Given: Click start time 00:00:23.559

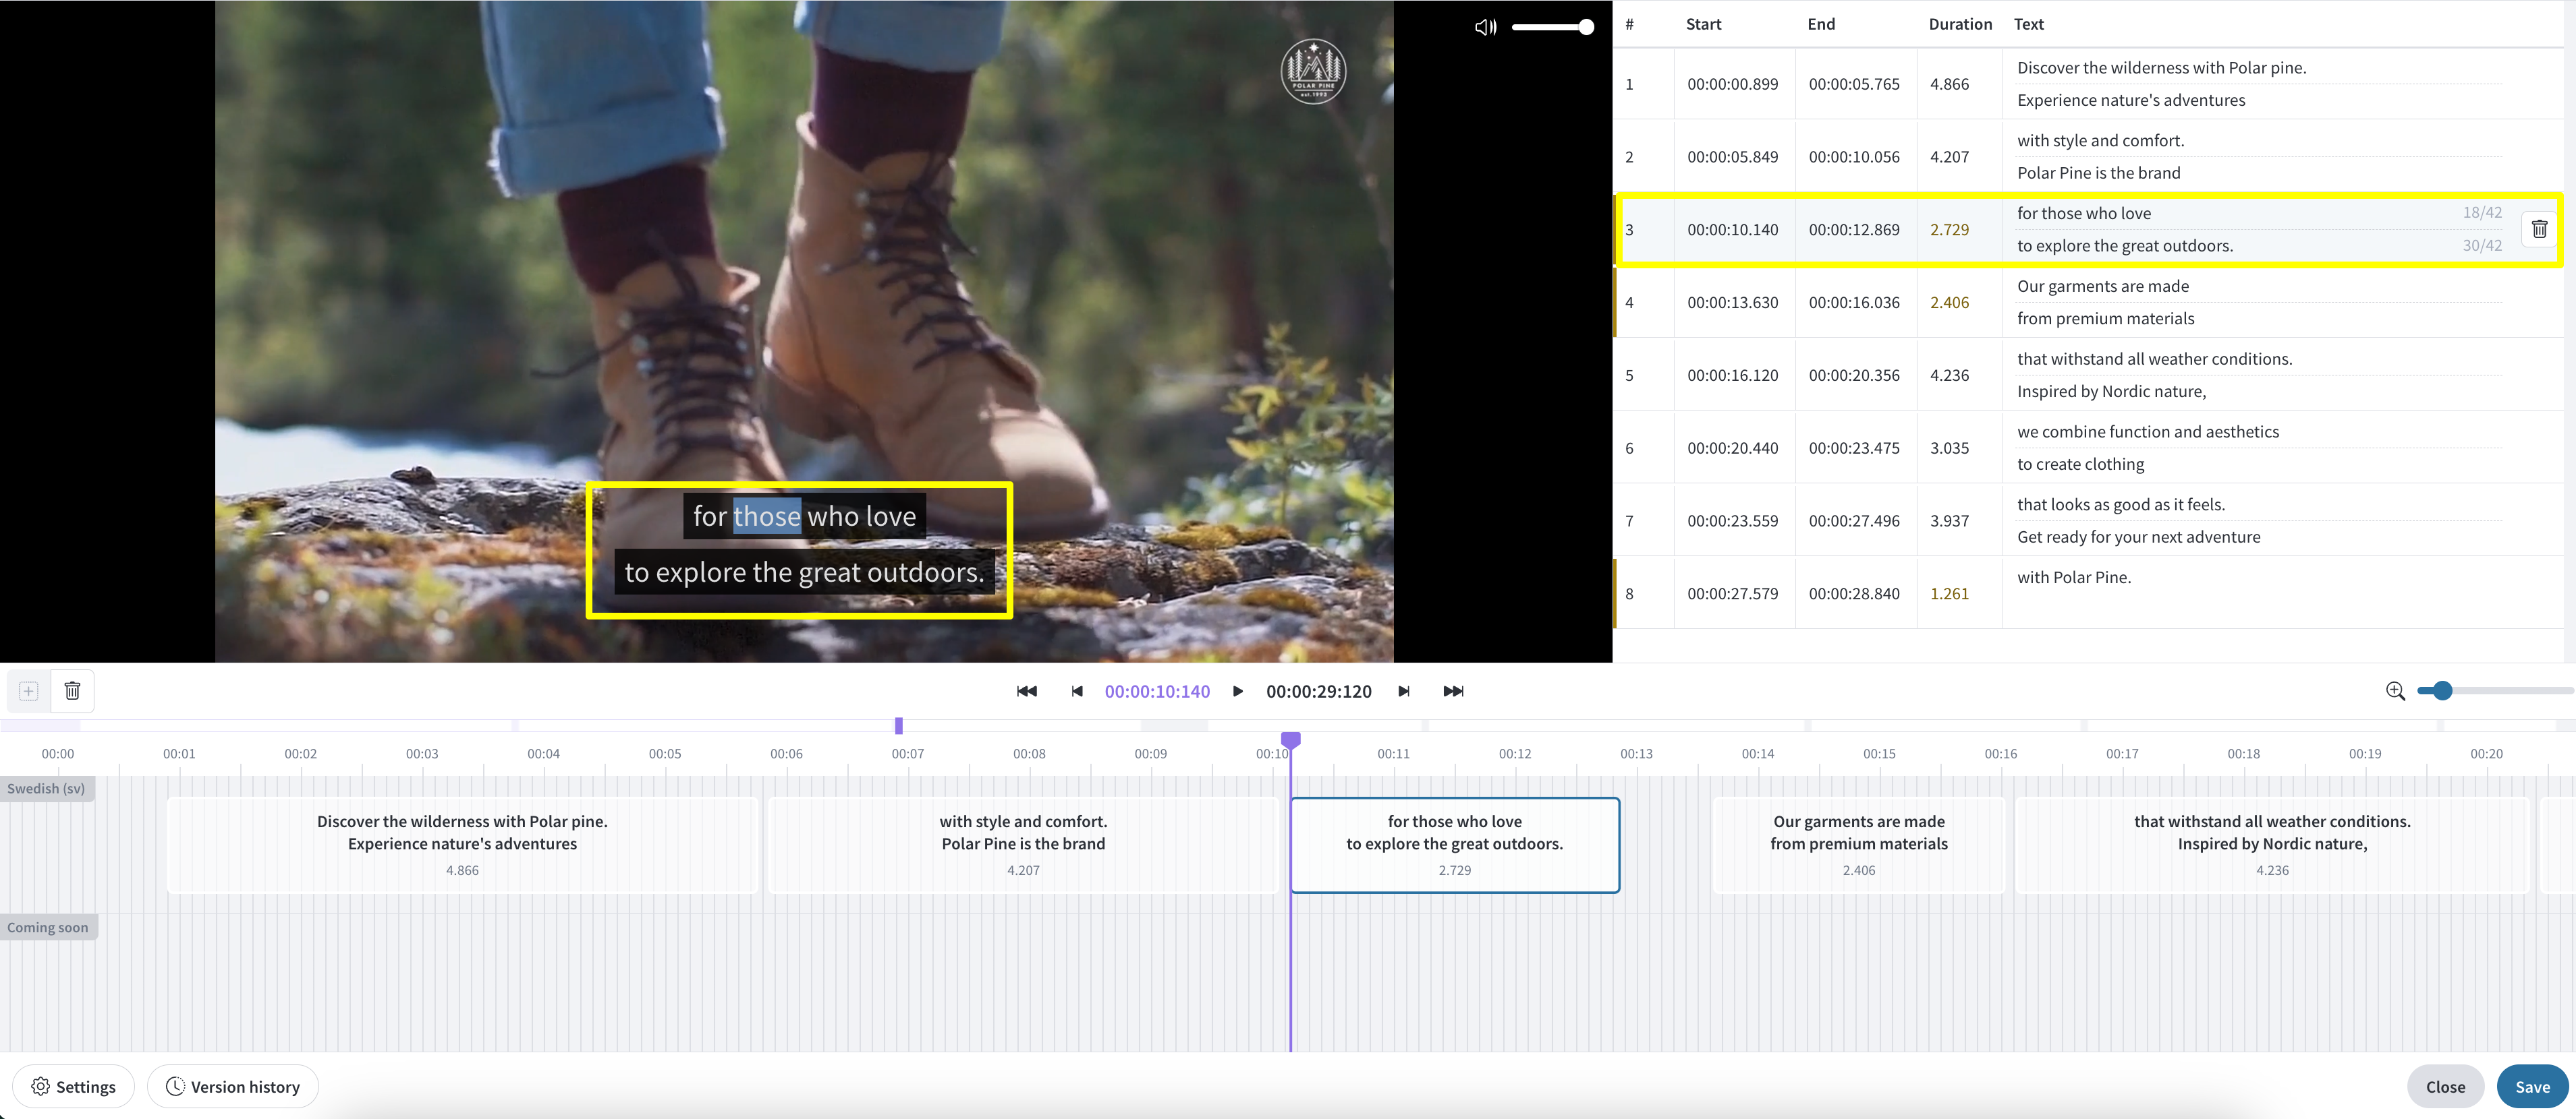Looking at the screenshot, I should coord(1733,522).
